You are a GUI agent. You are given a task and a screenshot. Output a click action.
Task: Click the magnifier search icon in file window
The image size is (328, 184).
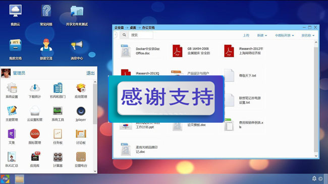(x=124, y=35)
